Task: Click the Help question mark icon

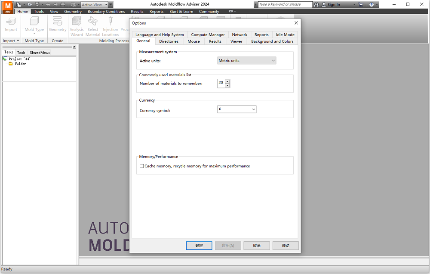Action: tap(372, 5)
